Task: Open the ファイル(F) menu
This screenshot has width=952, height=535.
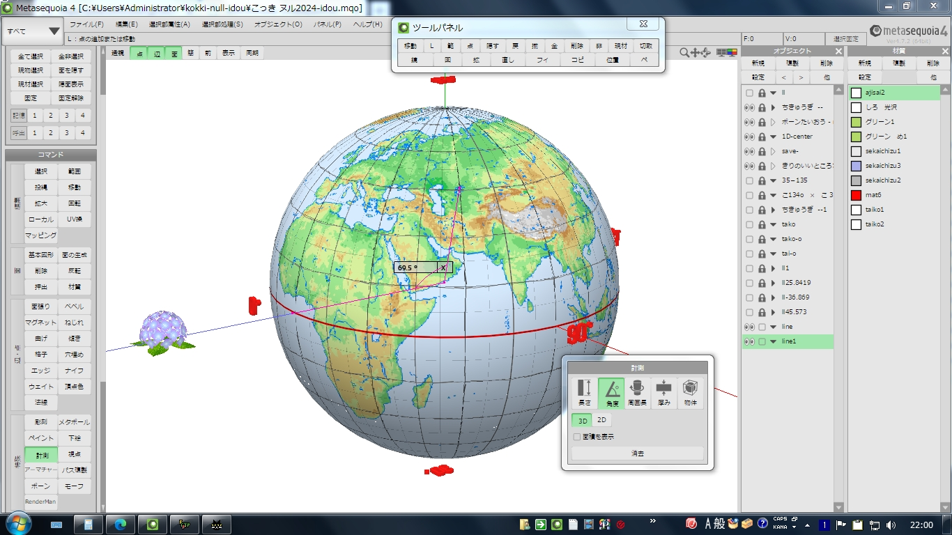Action: coord(86,24)
